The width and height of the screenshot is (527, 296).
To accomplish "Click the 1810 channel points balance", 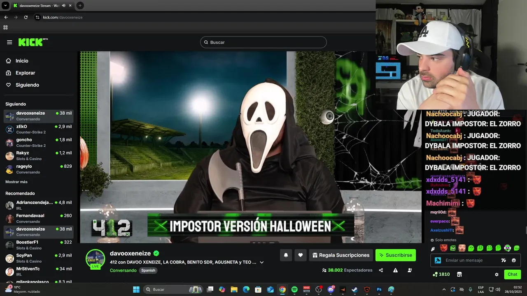I will coord(441,274).
